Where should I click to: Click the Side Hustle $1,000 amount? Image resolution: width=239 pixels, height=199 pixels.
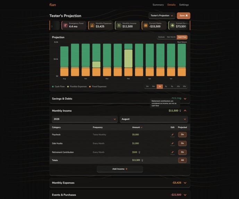click(x=136, y=143)
